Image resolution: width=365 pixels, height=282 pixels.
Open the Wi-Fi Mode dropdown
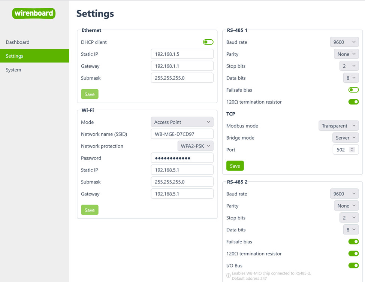coord(182,122)
